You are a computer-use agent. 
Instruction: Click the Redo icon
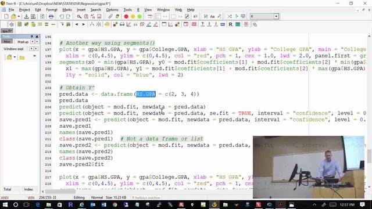click(69, 16)
